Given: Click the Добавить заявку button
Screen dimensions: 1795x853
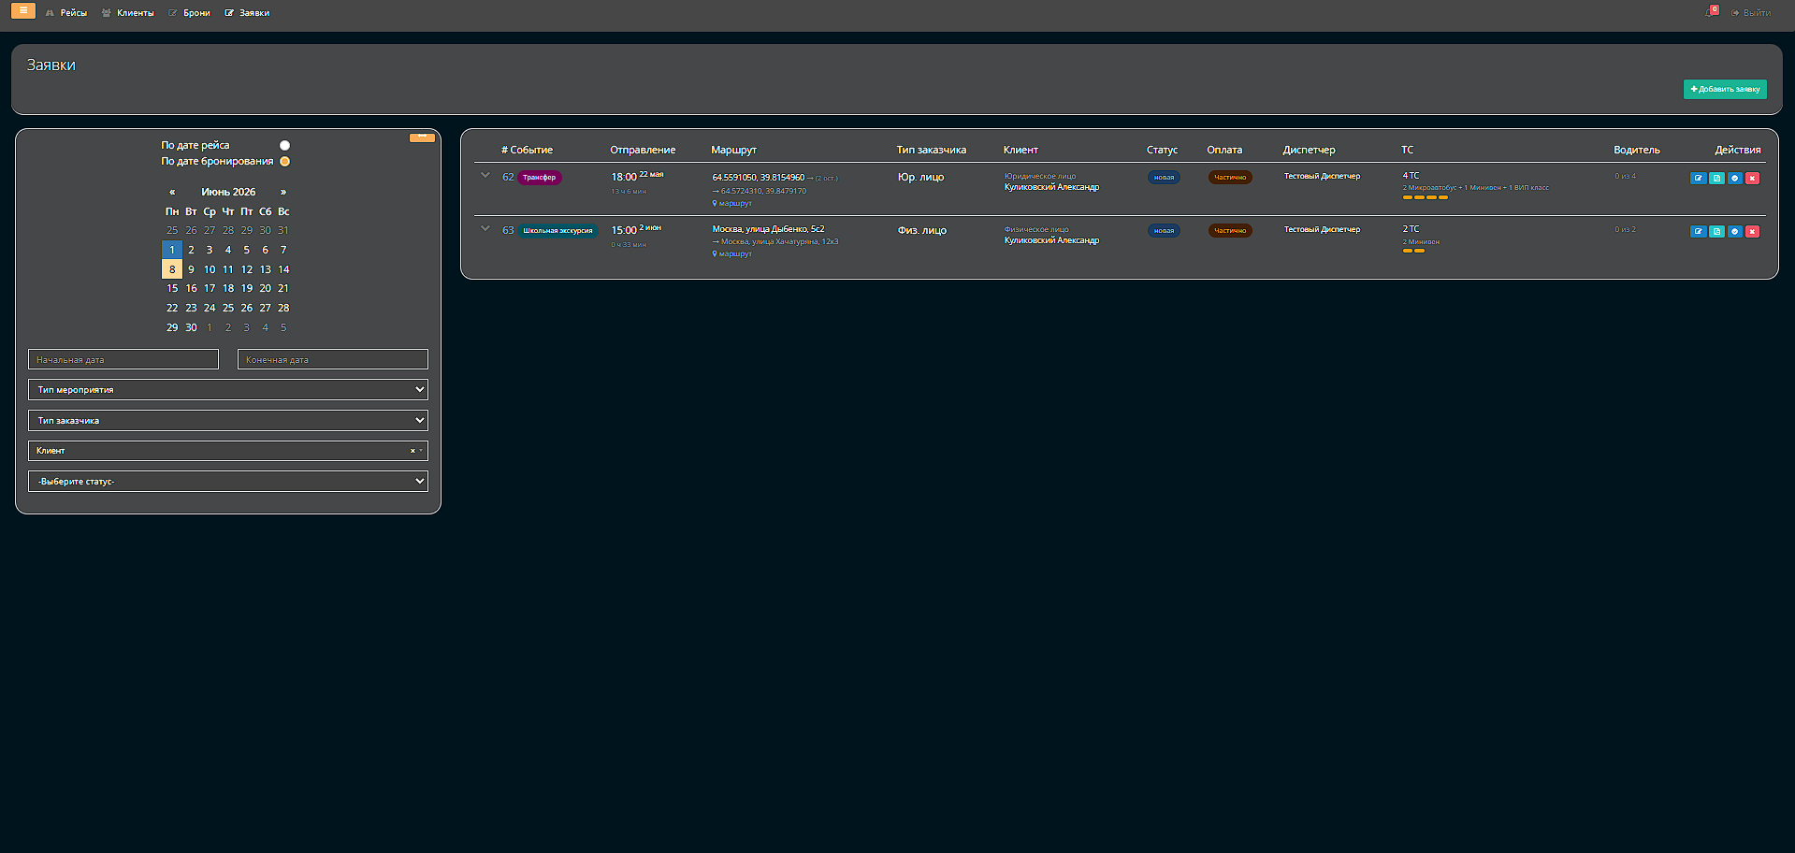Looking at the screenshot, I should pos(1725,89).
